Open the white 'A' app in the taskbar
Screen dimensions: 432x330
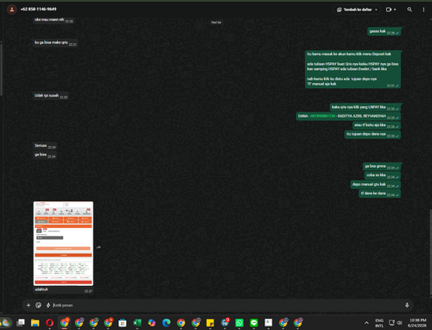pyautogui.click(x=269, y=322)
